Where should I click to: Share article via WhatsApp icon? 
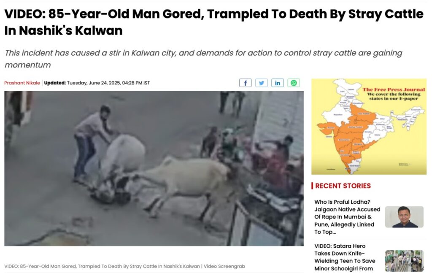coord(294,83)
